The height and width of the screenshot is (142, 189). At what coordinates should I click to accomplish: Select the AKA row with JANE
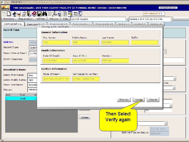[x=21, y=99]
